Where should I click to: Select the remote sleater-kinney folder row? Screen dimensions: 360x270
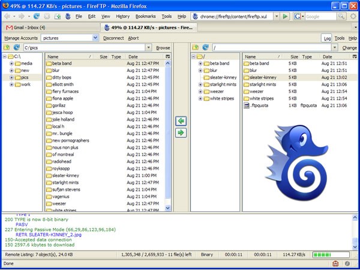coord(300,77)
